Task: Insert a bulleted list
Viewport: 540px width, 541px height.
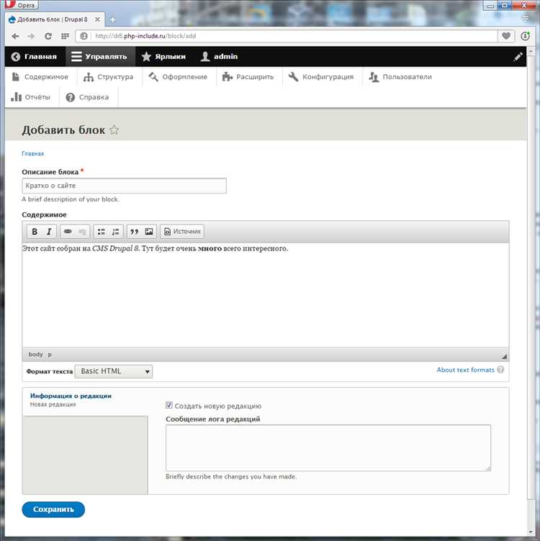Action: pyautogui.click(x=102, y=232)
